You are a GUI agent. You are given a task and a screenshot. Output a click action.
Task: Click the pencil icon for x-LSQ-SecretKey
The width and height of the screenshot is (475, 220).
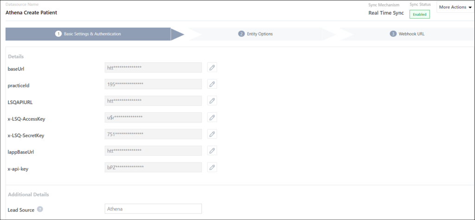[x=212, y=134]
